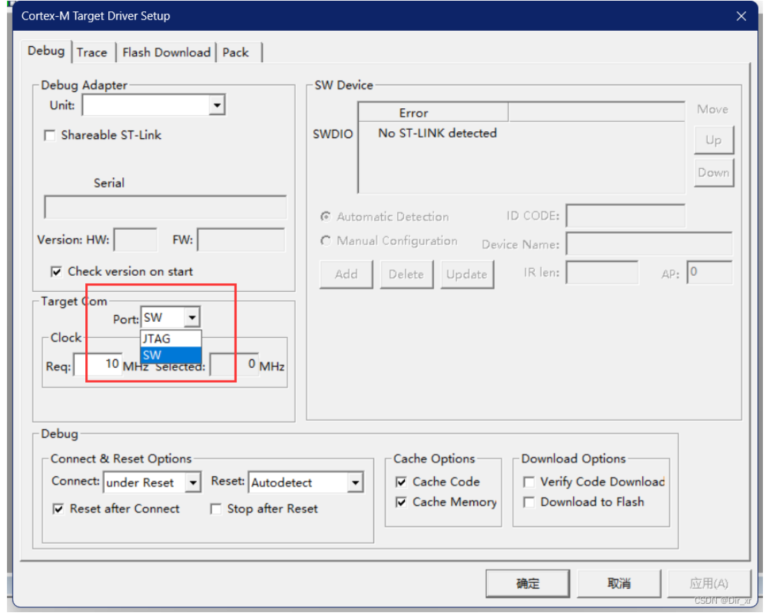This screenshot has width=772, height=615.
Task: Click the Down button
Action: 713,173
